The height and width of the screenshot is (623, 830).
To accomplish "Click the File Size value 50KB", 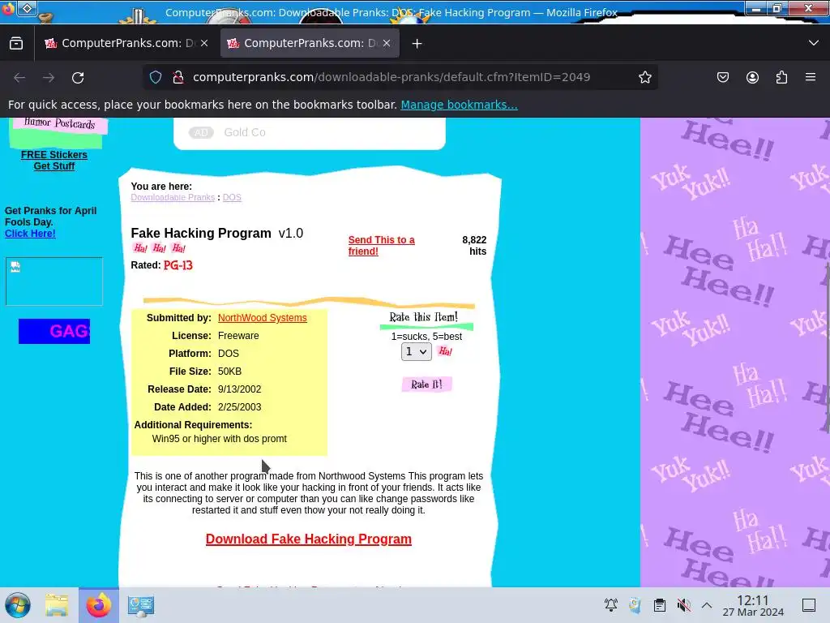I will (x=229, y=372).
